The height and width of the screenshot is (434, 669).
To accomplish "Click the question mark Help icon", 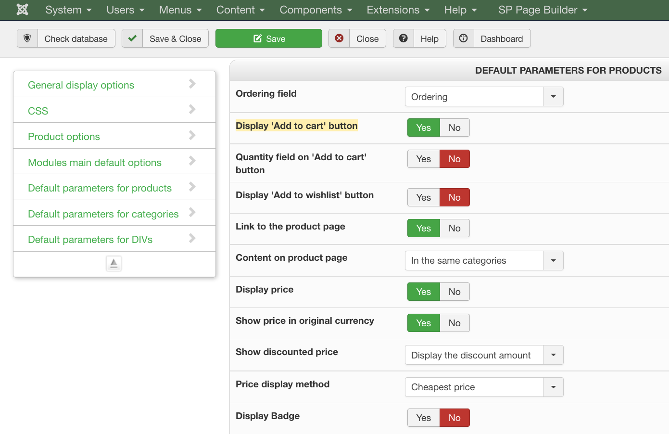I will tap(404, 38).
